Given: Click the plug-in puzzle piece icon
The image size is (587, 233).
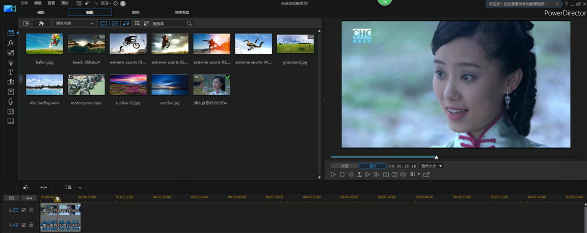Looking at the screenshot, I should pyautogui.click(x=41, y=23).
